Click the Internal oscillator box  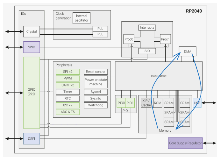[x=82, y=18]
